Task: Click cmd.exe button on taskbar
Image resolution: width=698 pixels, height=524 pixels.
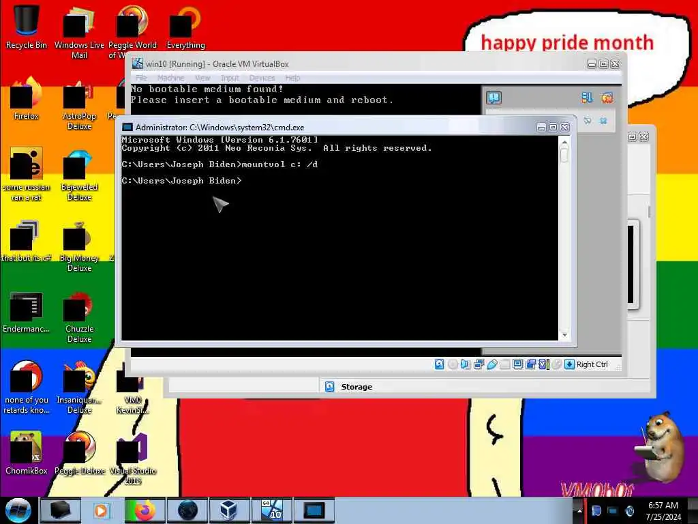Action: point(314,510)
